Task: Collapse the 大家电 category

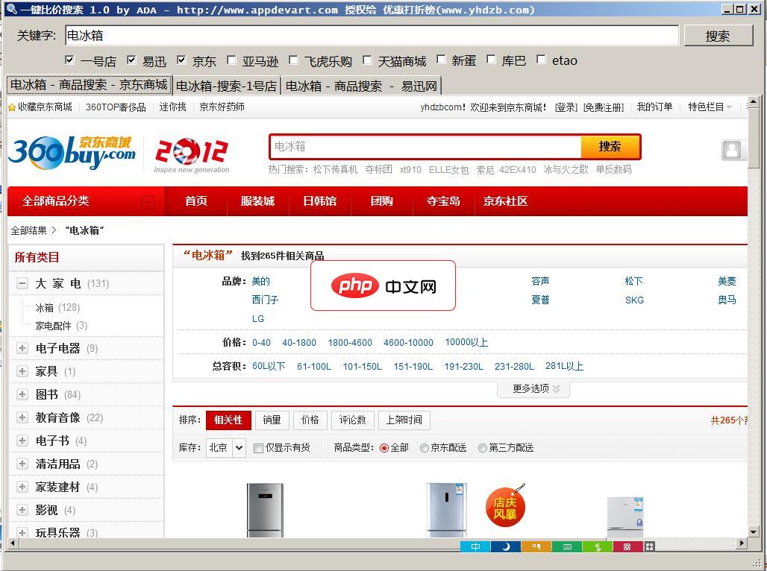Action: pyautogui.click(x=22, y=283)
